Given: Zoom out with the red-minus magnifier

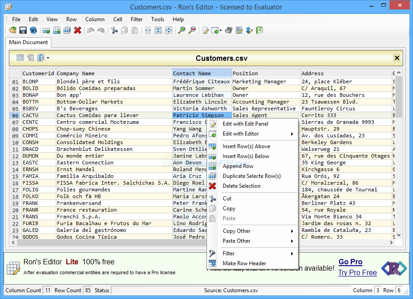Looking at the screenshot, I should (x=192, y=30).
